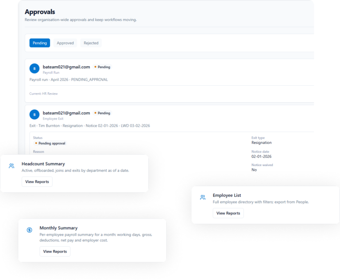Image resolution: width=340 pixels, height=280 pixels.
Task: Click the avatar on the Payroll Run request
Action: pos(35,68)
